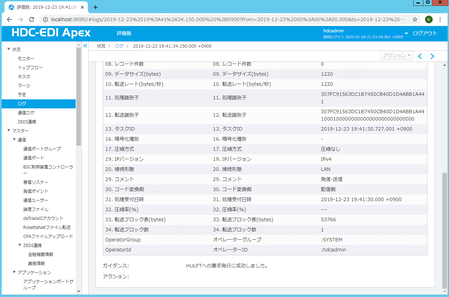
Task: View site information icon in address bar
Action: coord(45,19)
